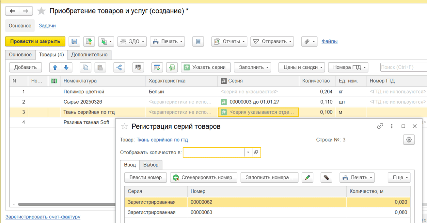
Task: Open settings gear in series registration dialog
Action: (x=409, y=140)
